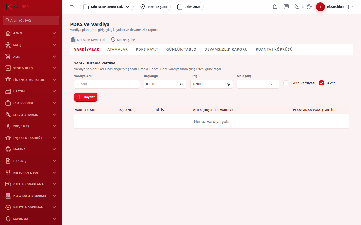The width and height of the screenshot is (361, 225).
Task: Click the Genel home icon
Action: coord(8,33)
